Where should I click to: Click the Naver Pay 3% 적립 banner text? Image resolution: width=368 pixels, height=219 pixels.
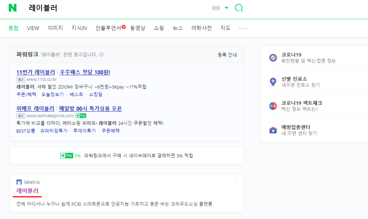(138, 155)
